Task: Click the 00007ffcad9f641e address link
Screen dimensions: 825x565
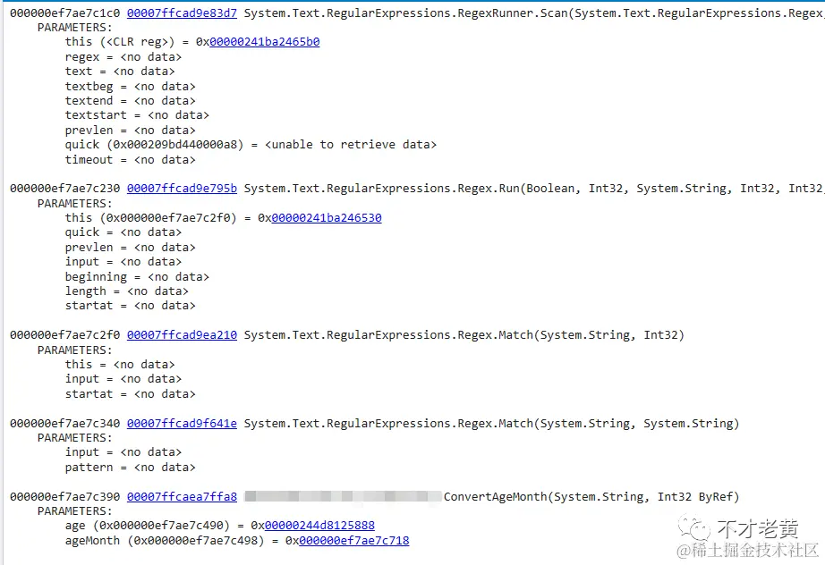Action: (182, 424)
